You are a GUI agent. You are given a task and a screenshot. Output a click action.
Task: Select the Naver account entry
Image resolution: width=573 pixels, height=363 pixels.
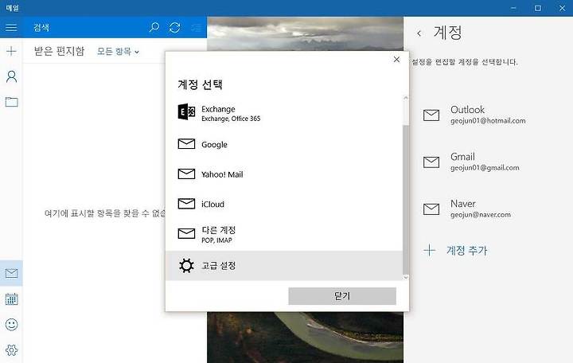tap(488, 209)
